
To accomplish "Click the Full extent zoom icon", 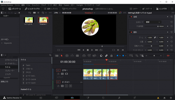I will coord(131,56).
